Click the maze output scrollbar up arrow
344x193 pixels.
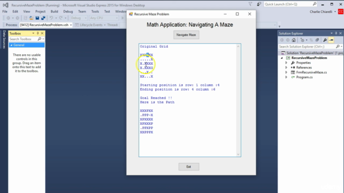click(x=238, y=47)
